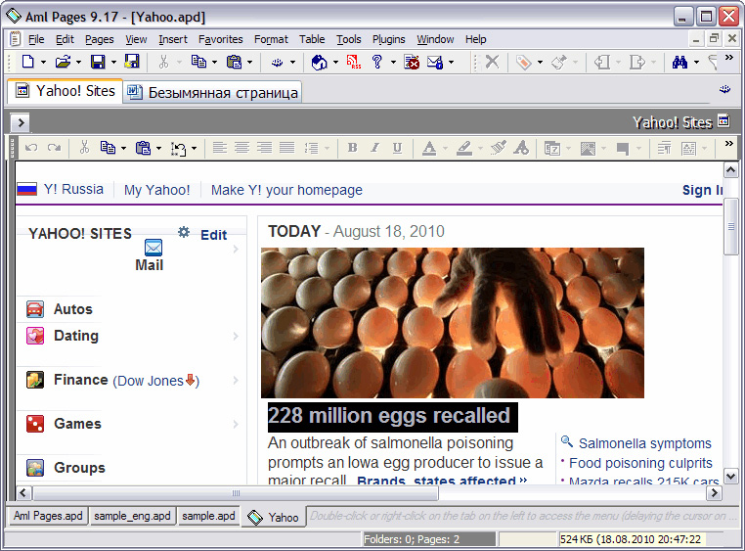The height and width of the screenshot is (551, 745).
Task: Toggle center text alignment
Action: (241, 148)
